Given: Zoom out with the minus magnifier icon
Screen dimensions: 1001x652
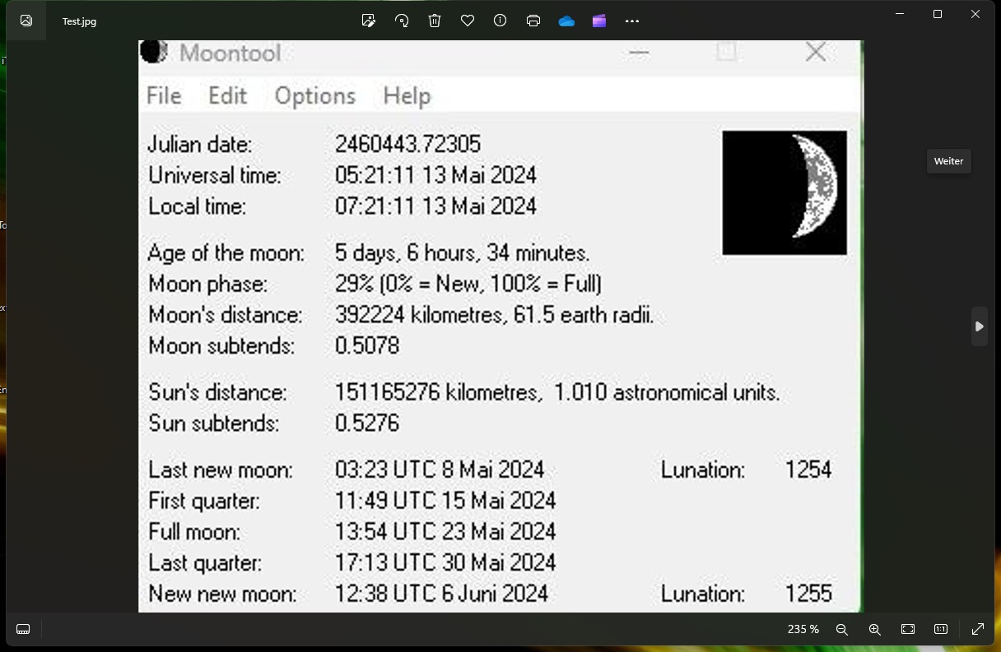Looking at the screenshot, I should 841,629.
